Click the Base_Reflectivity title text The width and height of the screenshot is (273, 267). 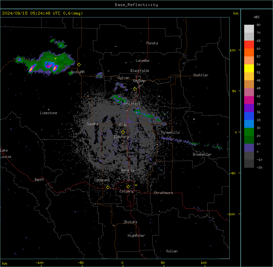pos(136,5)
